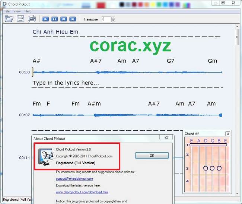Click the barre on fret 1 in chord diagram
The width and height of the screenshot is (242, 204).
[x=208, y=145]
